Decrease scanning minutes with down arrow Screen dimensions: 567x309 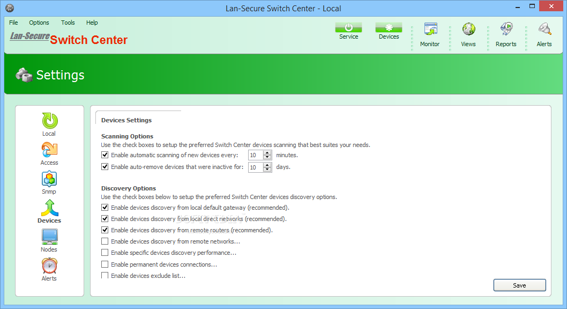coord(267,157)
